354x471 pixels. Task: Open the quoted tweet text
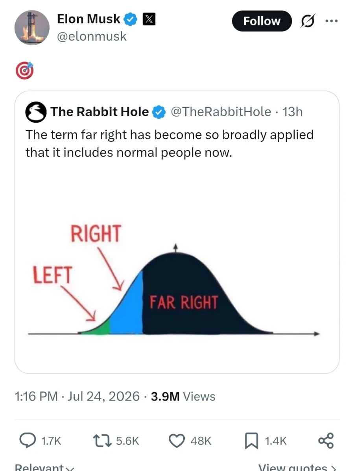pos(170,144)
